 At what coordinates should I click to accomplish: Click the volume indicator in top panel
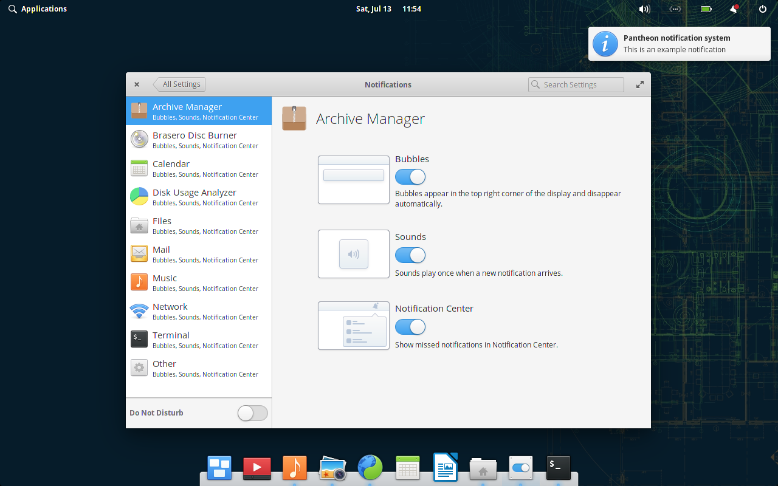point(644,9)
